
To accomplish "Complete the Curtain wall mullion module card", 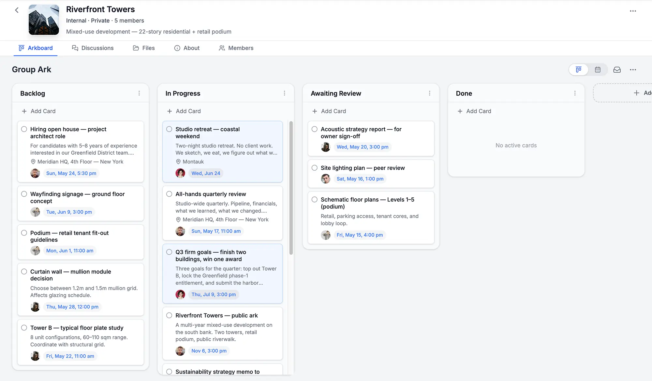I will coord(24,272).
